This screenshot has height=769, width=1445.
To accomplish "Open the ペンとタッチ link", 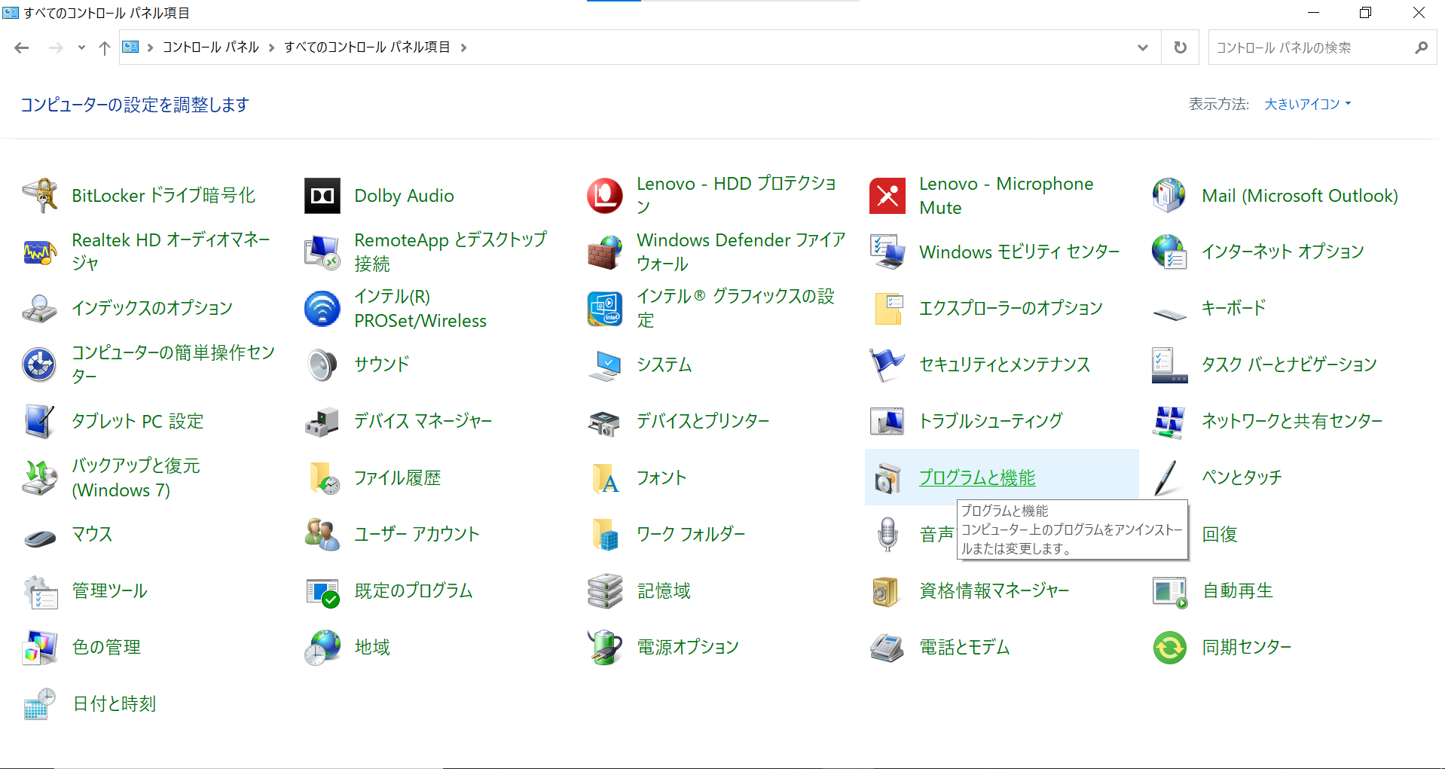I will [x=1242, y=478].
